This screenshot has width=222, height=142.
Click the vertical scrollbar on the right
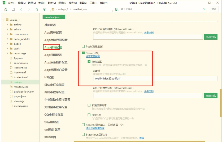tap(220, 103)
